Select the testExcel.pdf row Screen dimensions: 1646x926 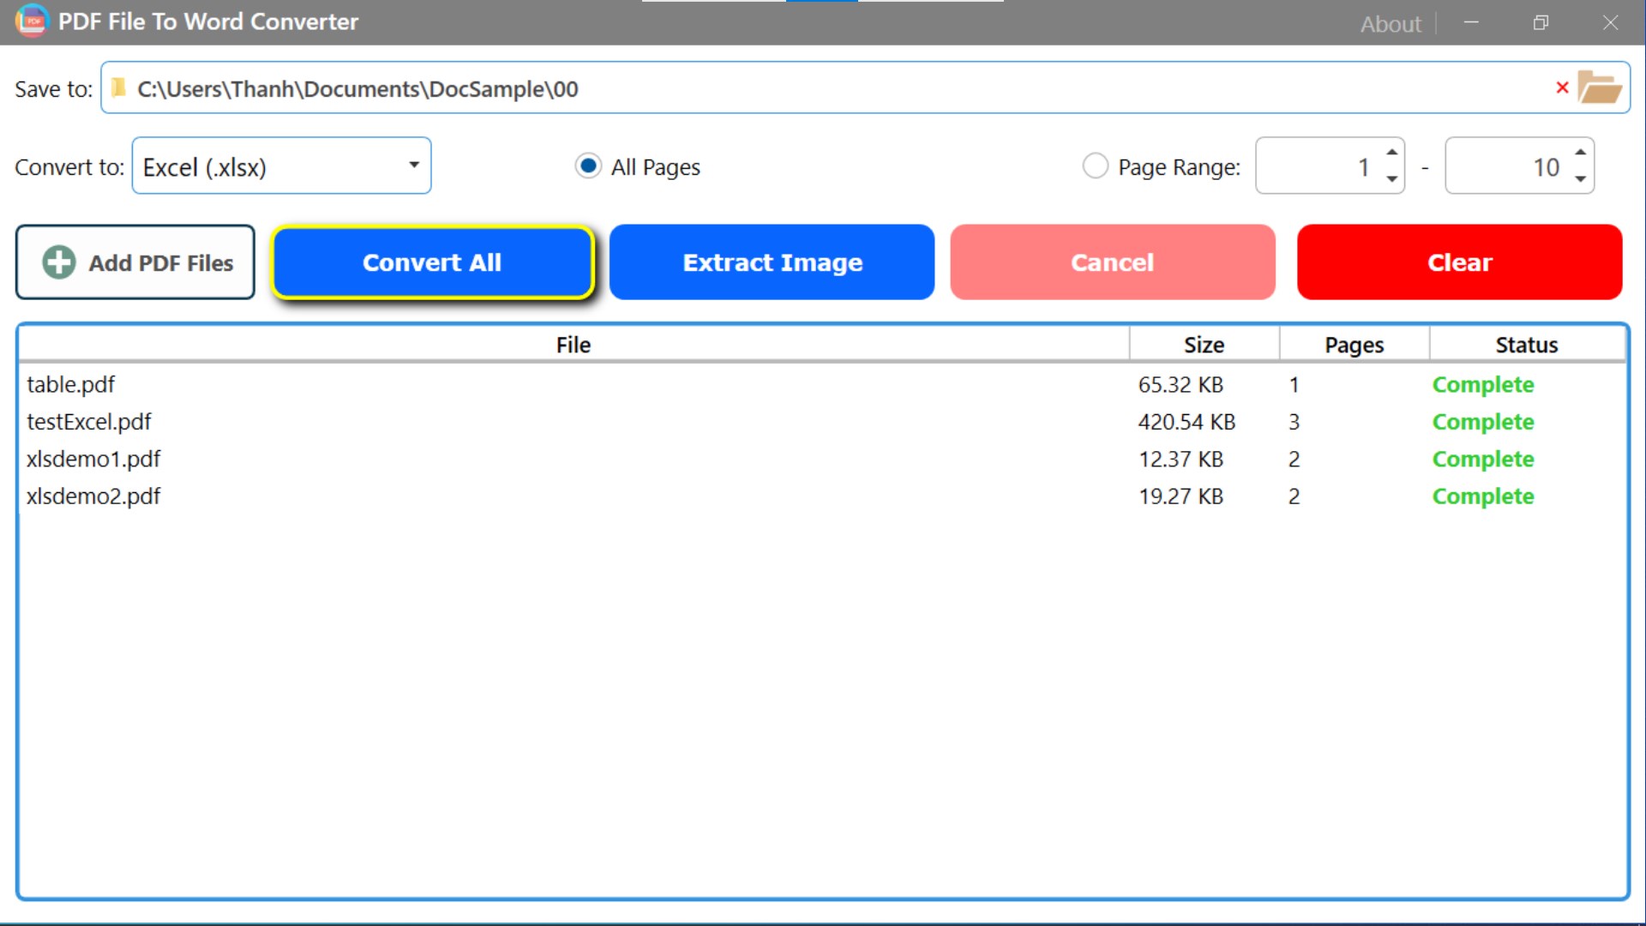(821, 422)
